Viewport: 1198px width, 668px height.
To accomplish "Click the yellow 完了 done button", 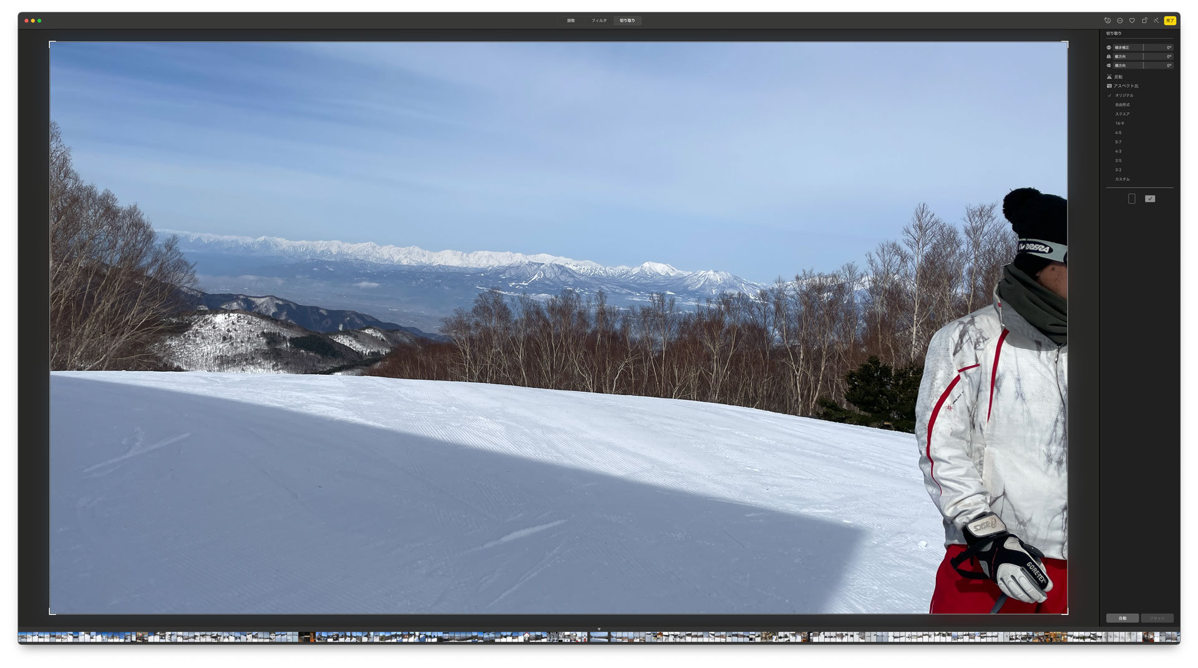I will click(x=1170, y=21).
